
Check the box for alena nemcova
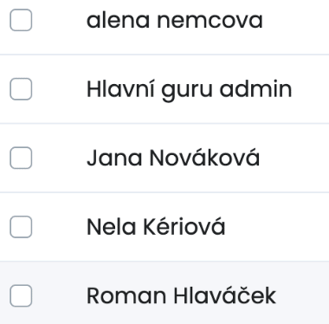point(21,20)
